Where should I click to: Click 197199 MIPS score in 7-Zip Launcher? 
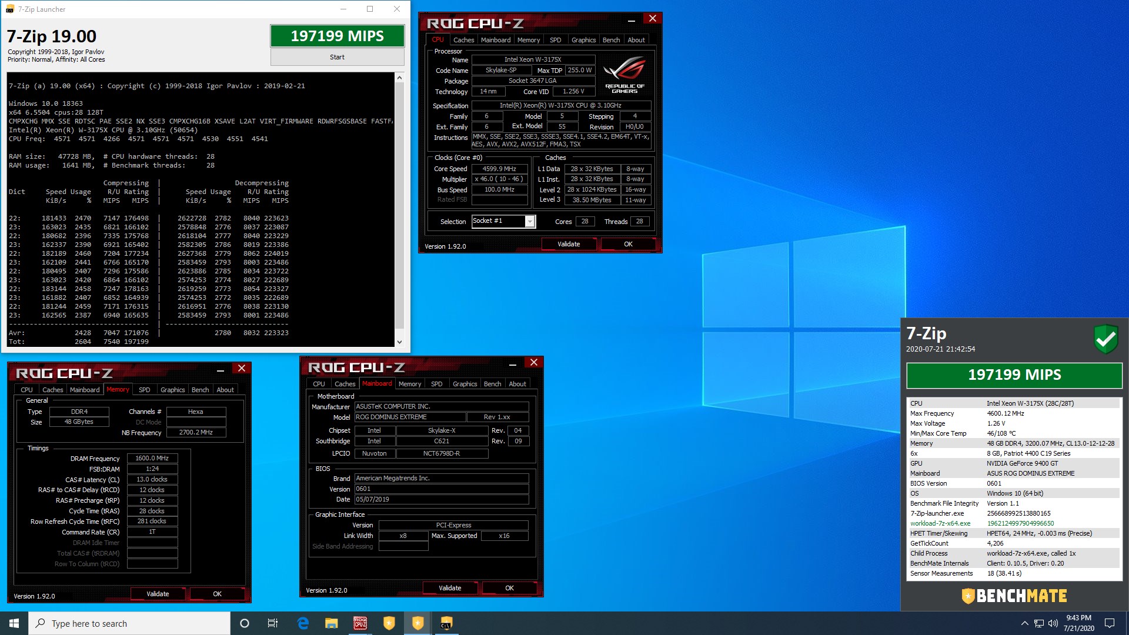(337, 36)
